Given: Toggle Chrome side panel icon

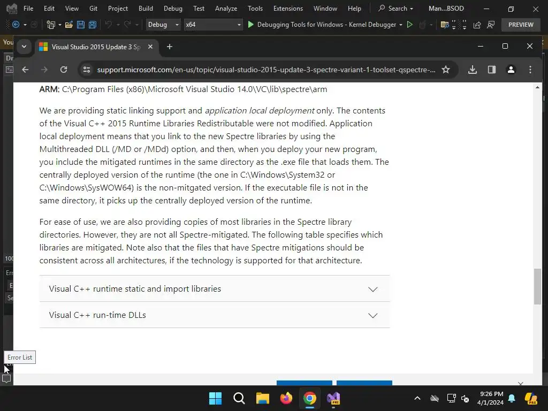Looking at the screenshot, I should click(x=492, y=70).
